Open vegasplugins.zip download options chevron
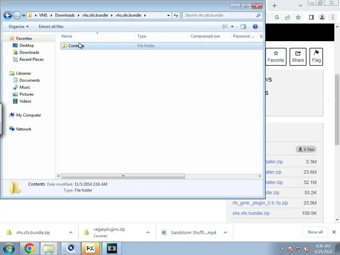Screen dimensions: 340x255 [x=148, y=232]
